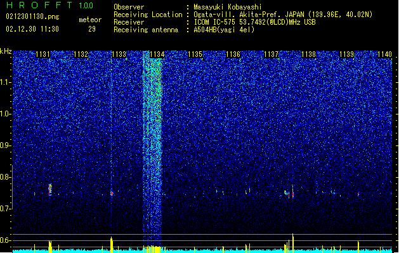The image size is (399, 253).
Task: Click the strong meteor echo near 1131
Action: tap(50, 190)
